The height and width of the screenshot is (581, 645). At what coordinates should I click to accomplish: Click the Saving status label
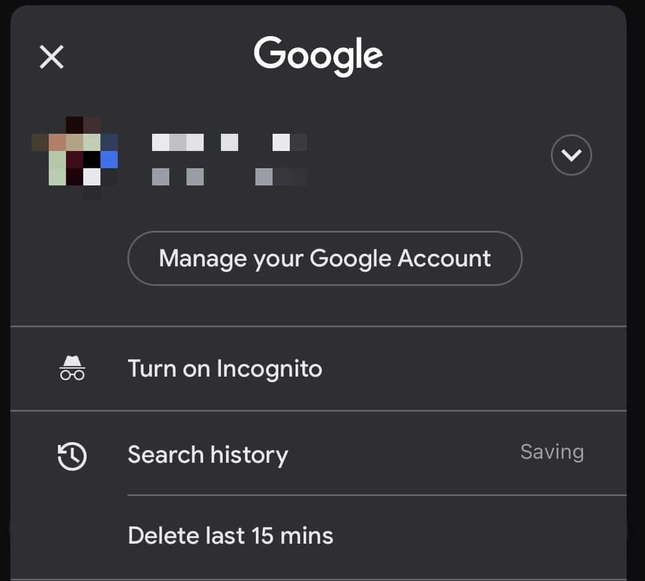pos(551,452)
